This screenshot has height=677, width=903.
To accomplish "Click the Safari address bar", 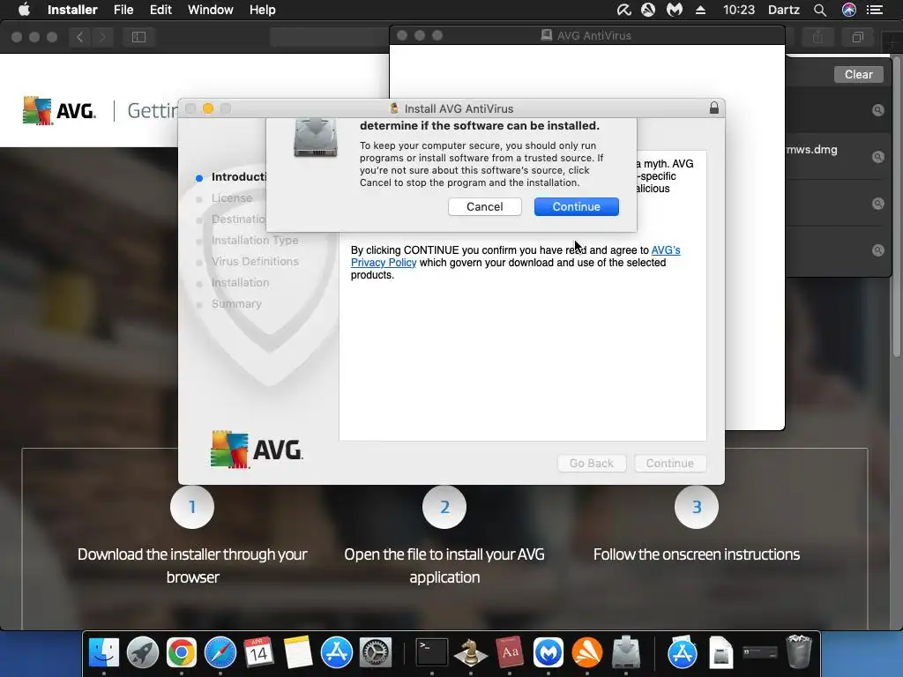I will (x=330, y=37).
